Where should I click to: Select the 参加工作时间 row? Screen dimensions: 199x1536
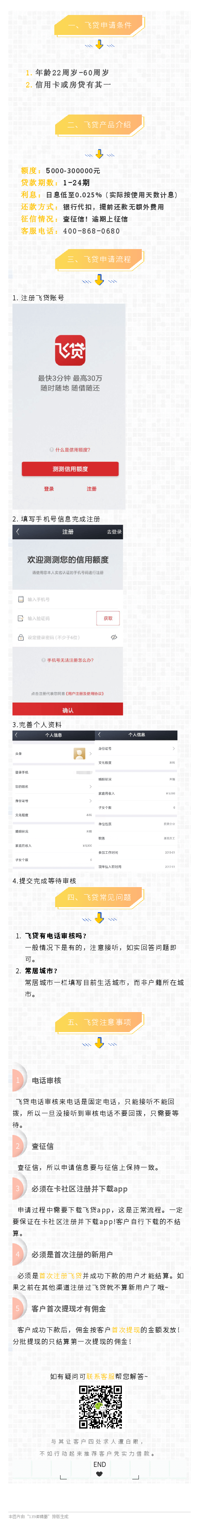136,852
